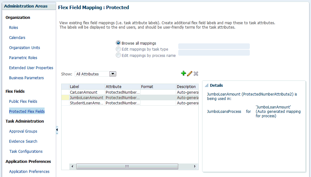Select the StudentLoanAmount row

click(130, 103)
